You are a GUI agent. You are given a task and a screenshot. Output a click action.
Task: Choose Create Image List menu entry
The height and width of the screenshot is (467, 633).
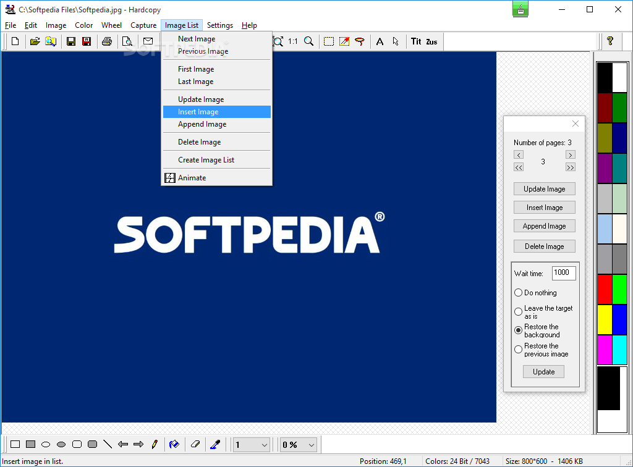click(217, 160)
